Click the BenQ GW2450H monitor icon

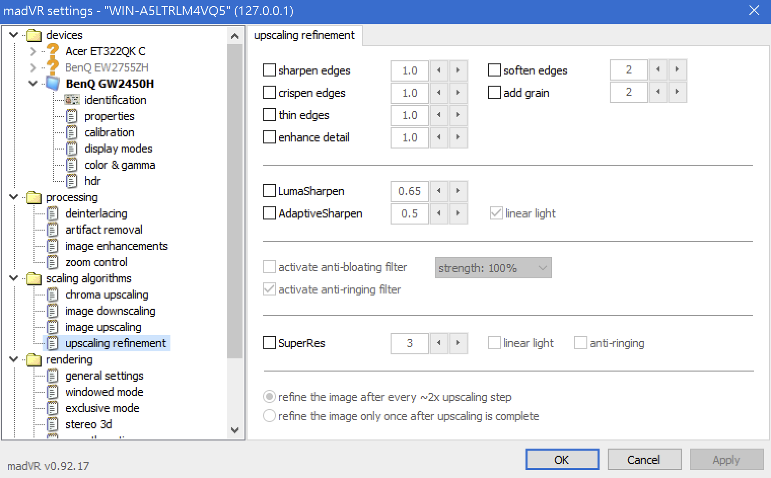[53, 84]
